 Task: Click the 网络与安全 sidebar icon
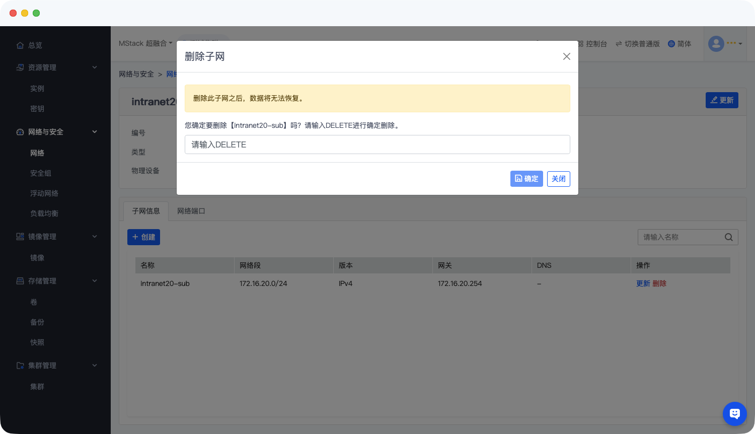[x=20, y=132]
